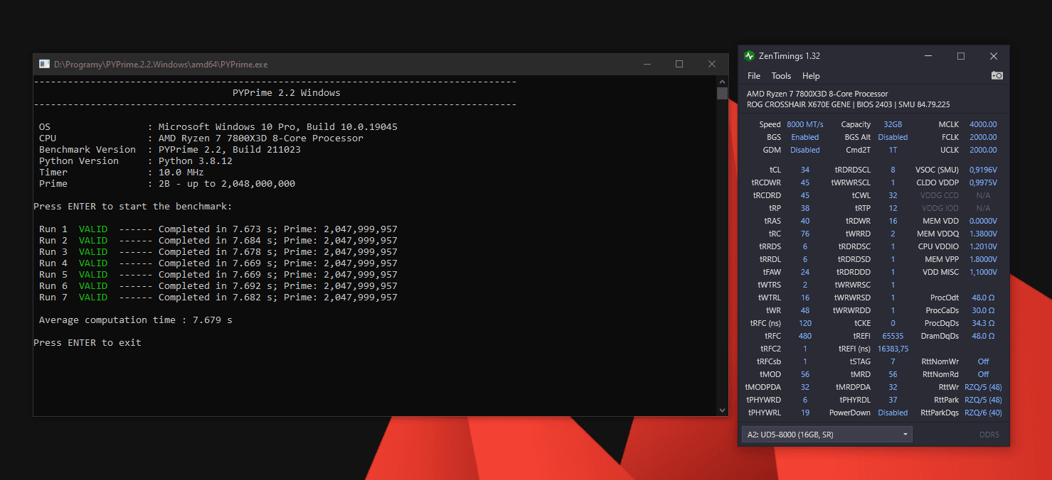Minimize the ZenTimings window
The height and width of the screenshot is (480, 1052).
pyautogui.click(x=928, y=56)
